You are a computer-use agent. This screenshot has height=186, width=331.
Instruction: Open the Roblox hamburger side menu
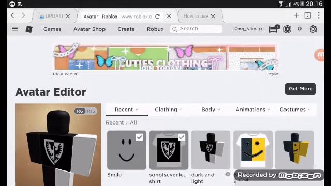click(x=15, y=29)
